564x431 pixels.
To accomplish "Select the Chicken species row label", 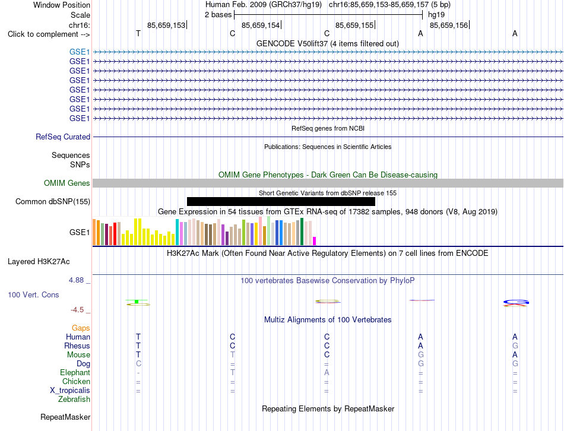I will 76,381.
